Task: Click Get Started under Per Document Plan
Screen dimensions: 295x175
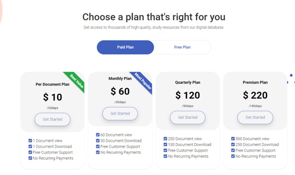Action: pyautogui.click(x=52, y=119)
